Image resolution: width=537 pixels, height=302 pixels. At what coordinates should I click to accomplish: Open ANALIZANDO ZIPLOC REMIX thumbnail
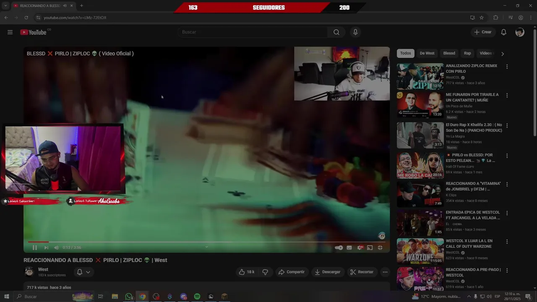pos(420,76)
